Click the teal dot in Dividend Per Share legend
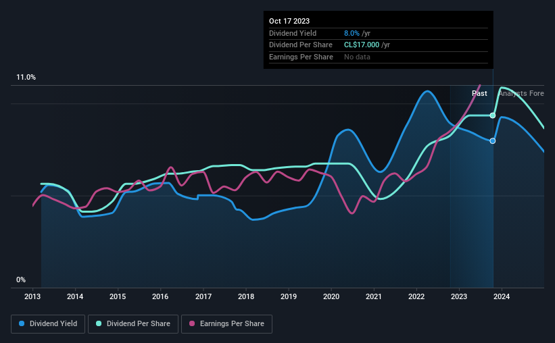This screenshot has height=343, width=555. coord(99,323)
